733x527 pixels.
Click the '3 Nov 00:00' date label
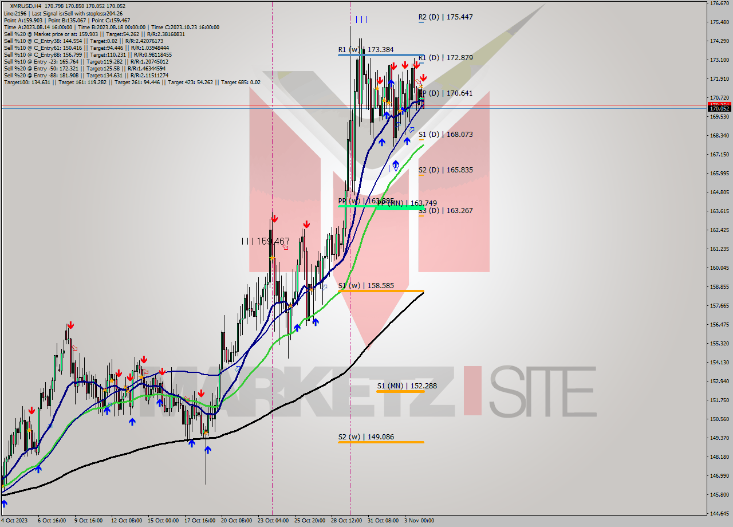coord(419,521)
